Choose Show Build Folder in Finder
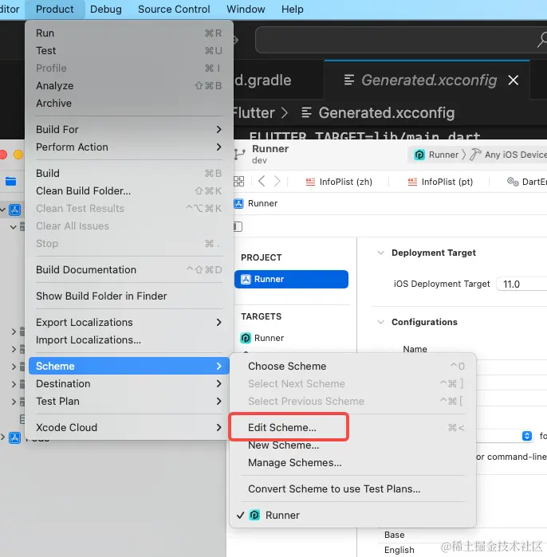Viewport: 547px width, 557px height. click(129, 296)
